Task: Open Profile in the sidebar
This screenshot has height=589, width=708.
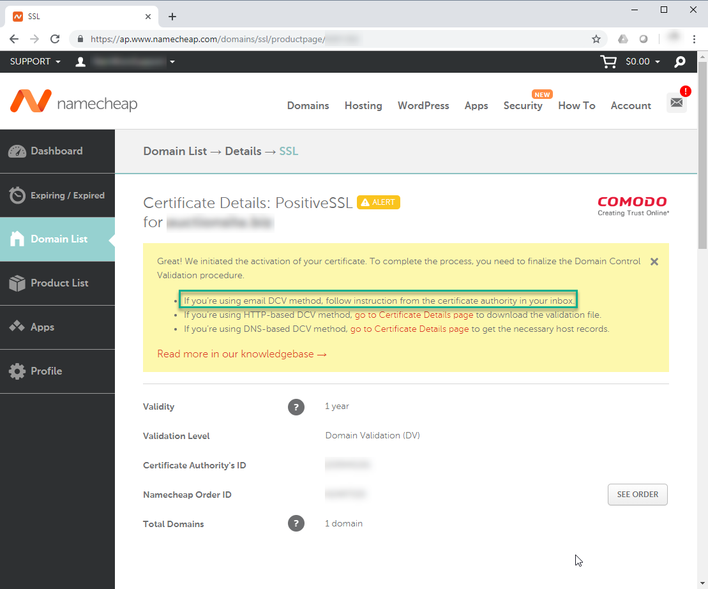Action: pos(57,371)
